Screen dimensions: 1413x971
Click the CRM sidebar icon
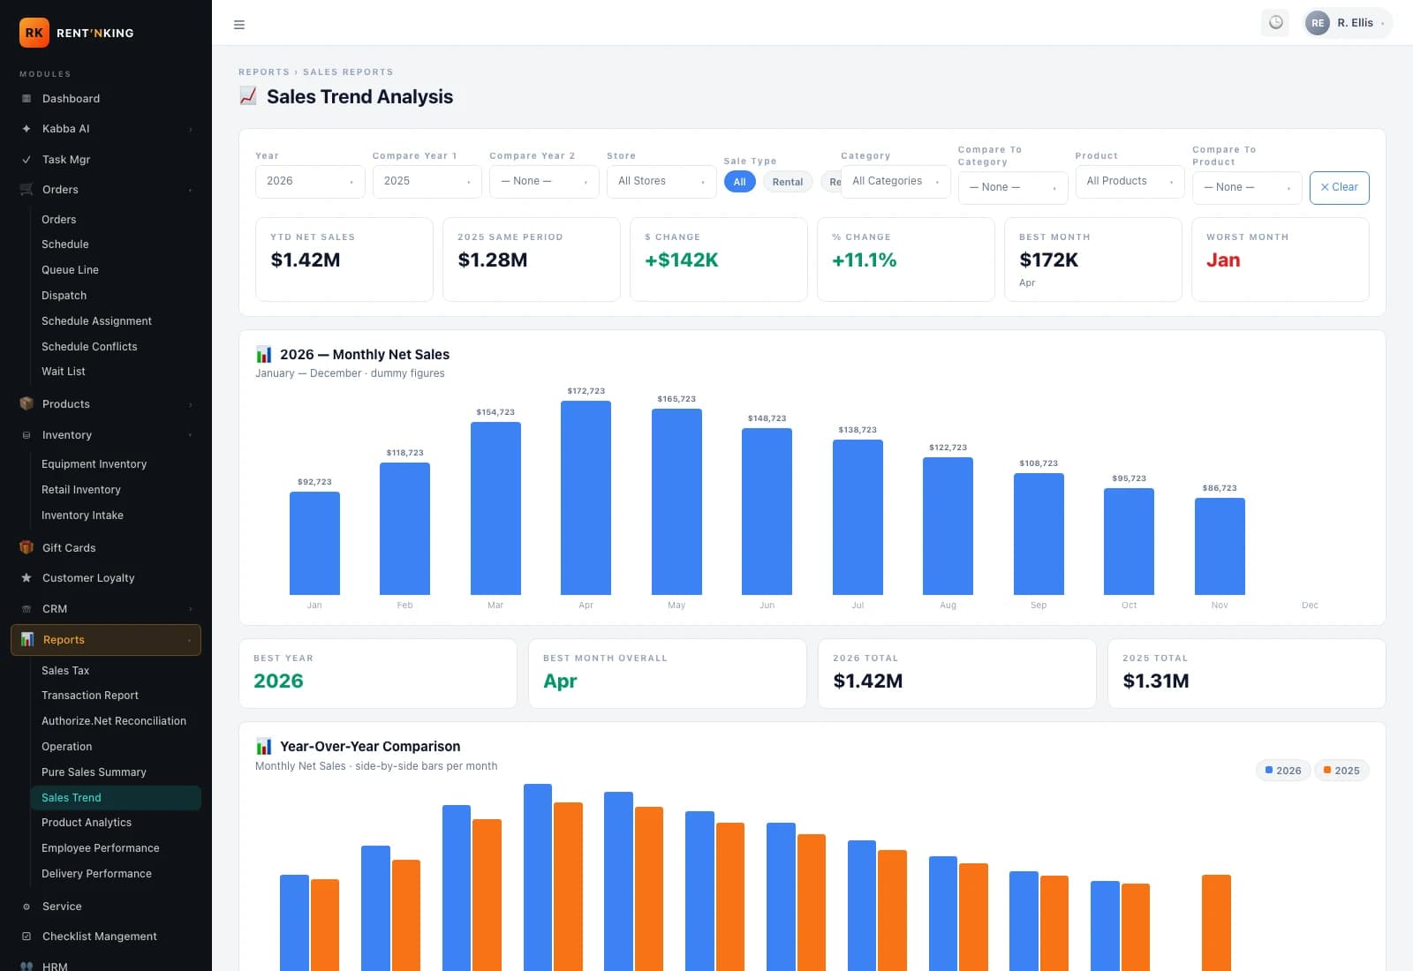[x=26, y=609]
